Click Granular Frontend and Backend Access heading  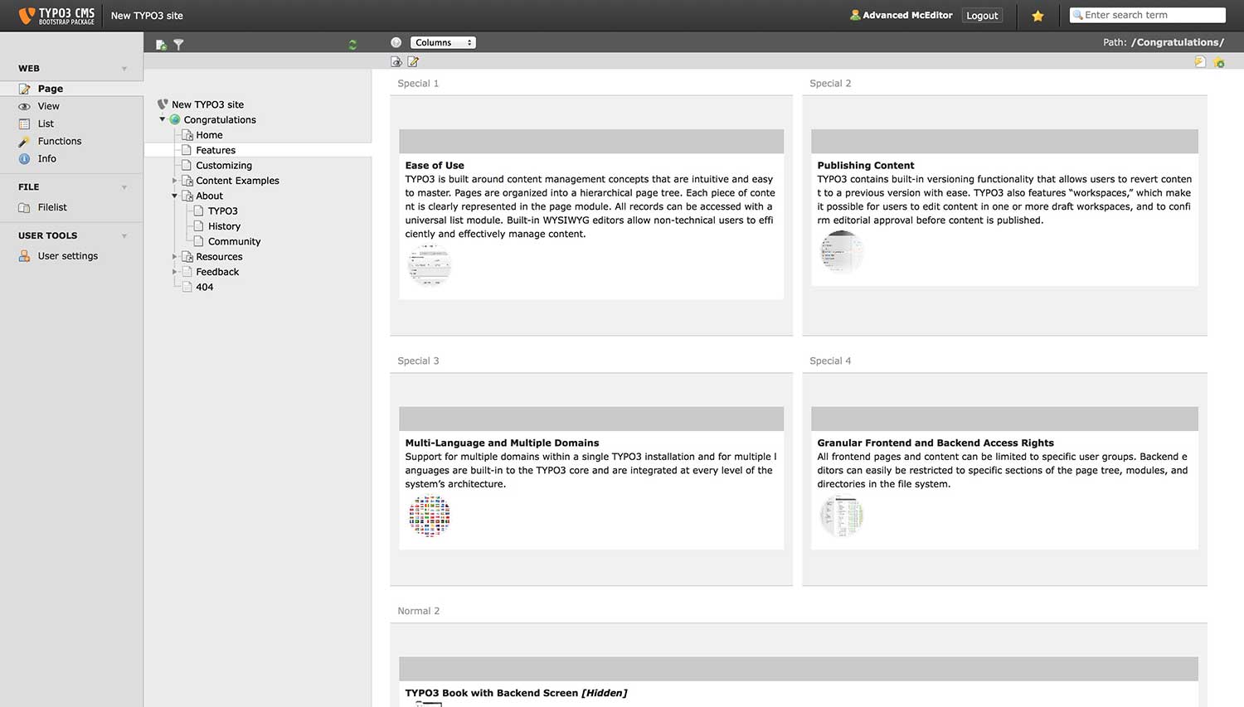[x=935, y=443]
